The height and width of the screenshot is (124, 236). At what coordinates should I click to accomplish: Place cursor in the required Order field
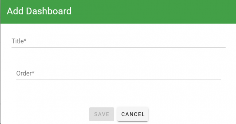(x=118, y=73)
